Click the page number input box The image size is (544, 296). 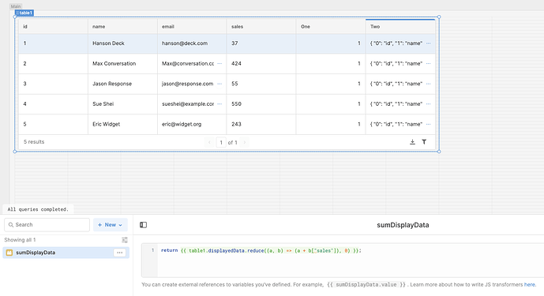[x=221, y=142]
